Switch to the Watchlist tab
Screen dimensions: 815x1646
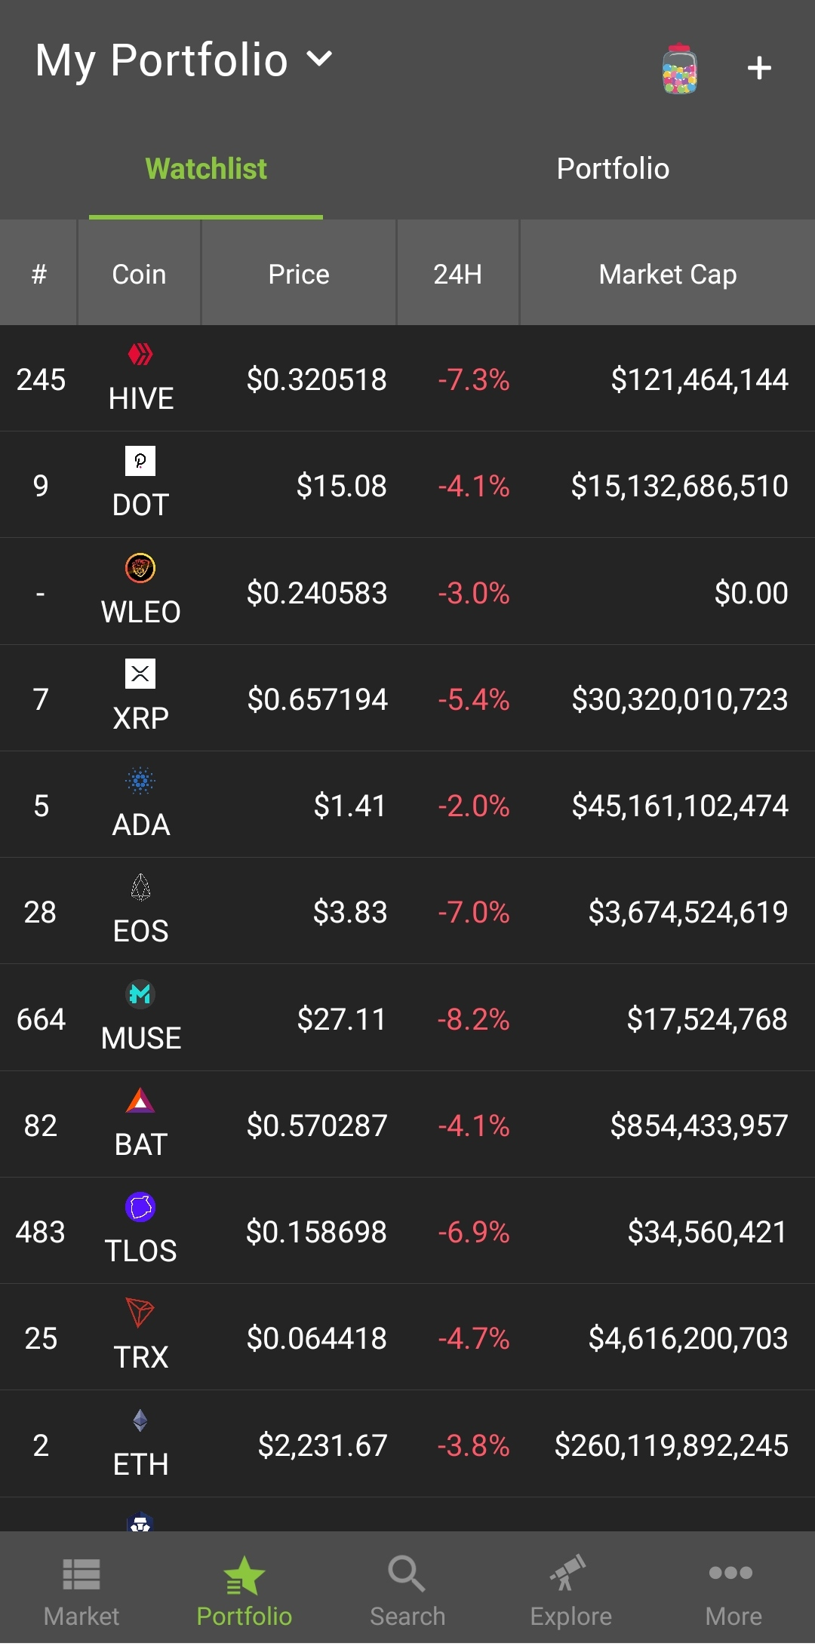point(206,169)
